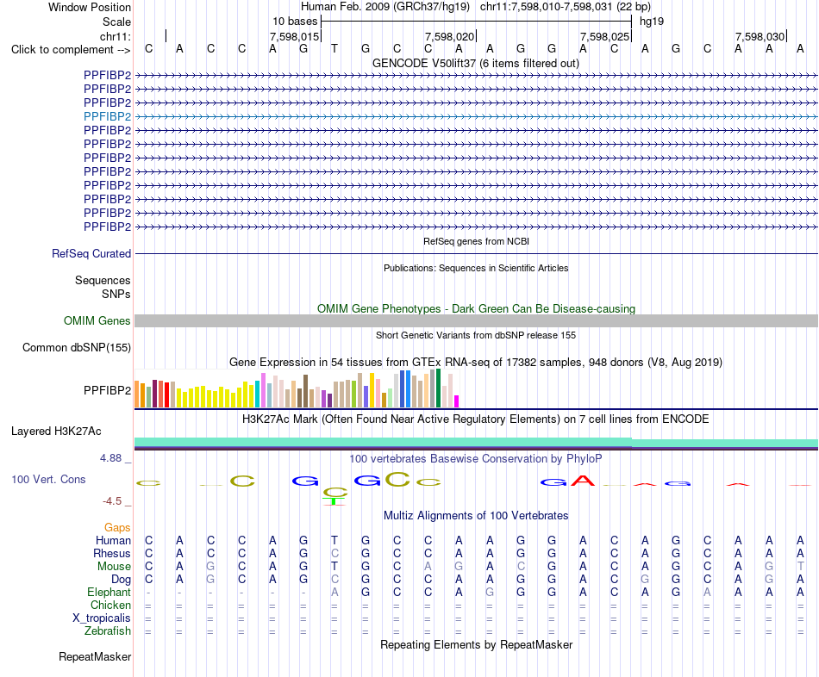Click the T base in the complement sequence row
Screen dimensions: 819x677
pos(334,49)
